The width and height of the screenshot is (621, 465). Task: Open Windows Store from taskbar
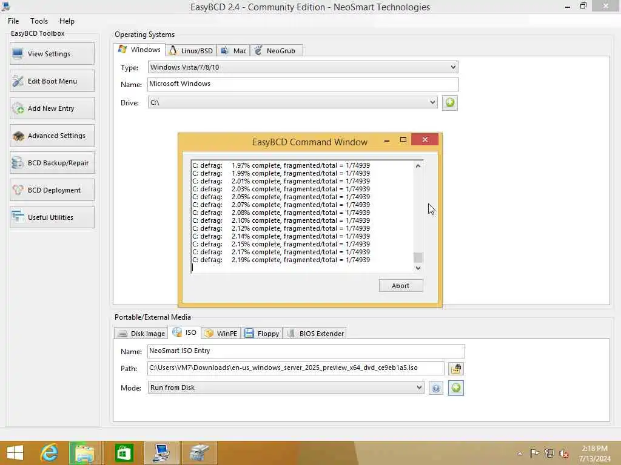(124, 453)
